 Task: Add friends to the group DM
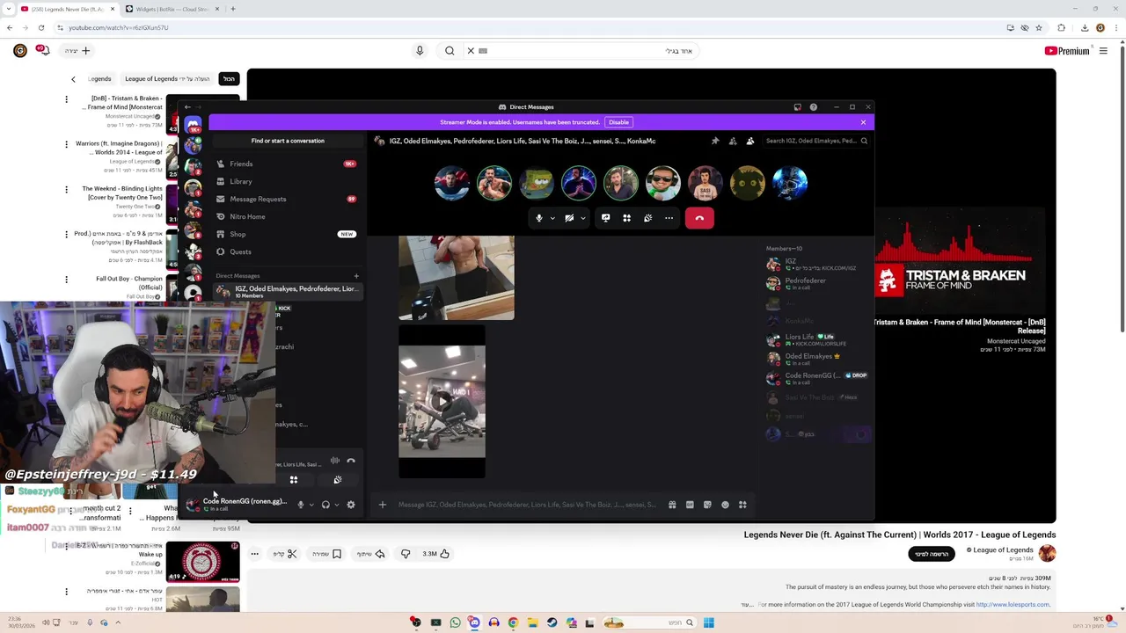tap(733, 141)
